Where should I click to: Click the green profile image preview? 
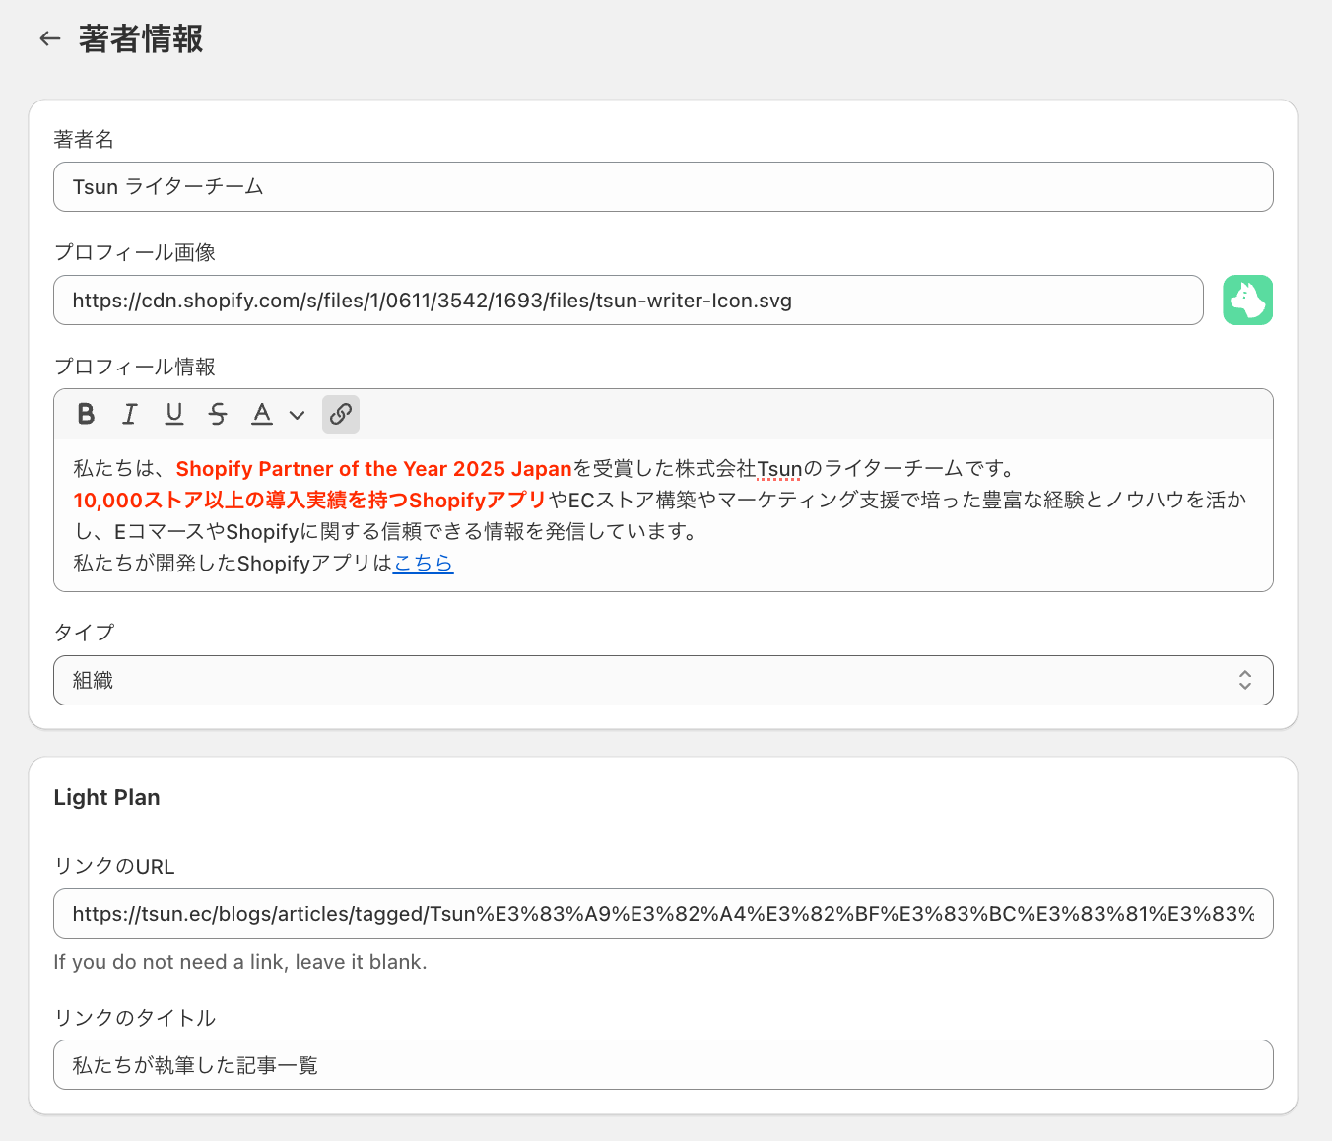(1248, 300)
